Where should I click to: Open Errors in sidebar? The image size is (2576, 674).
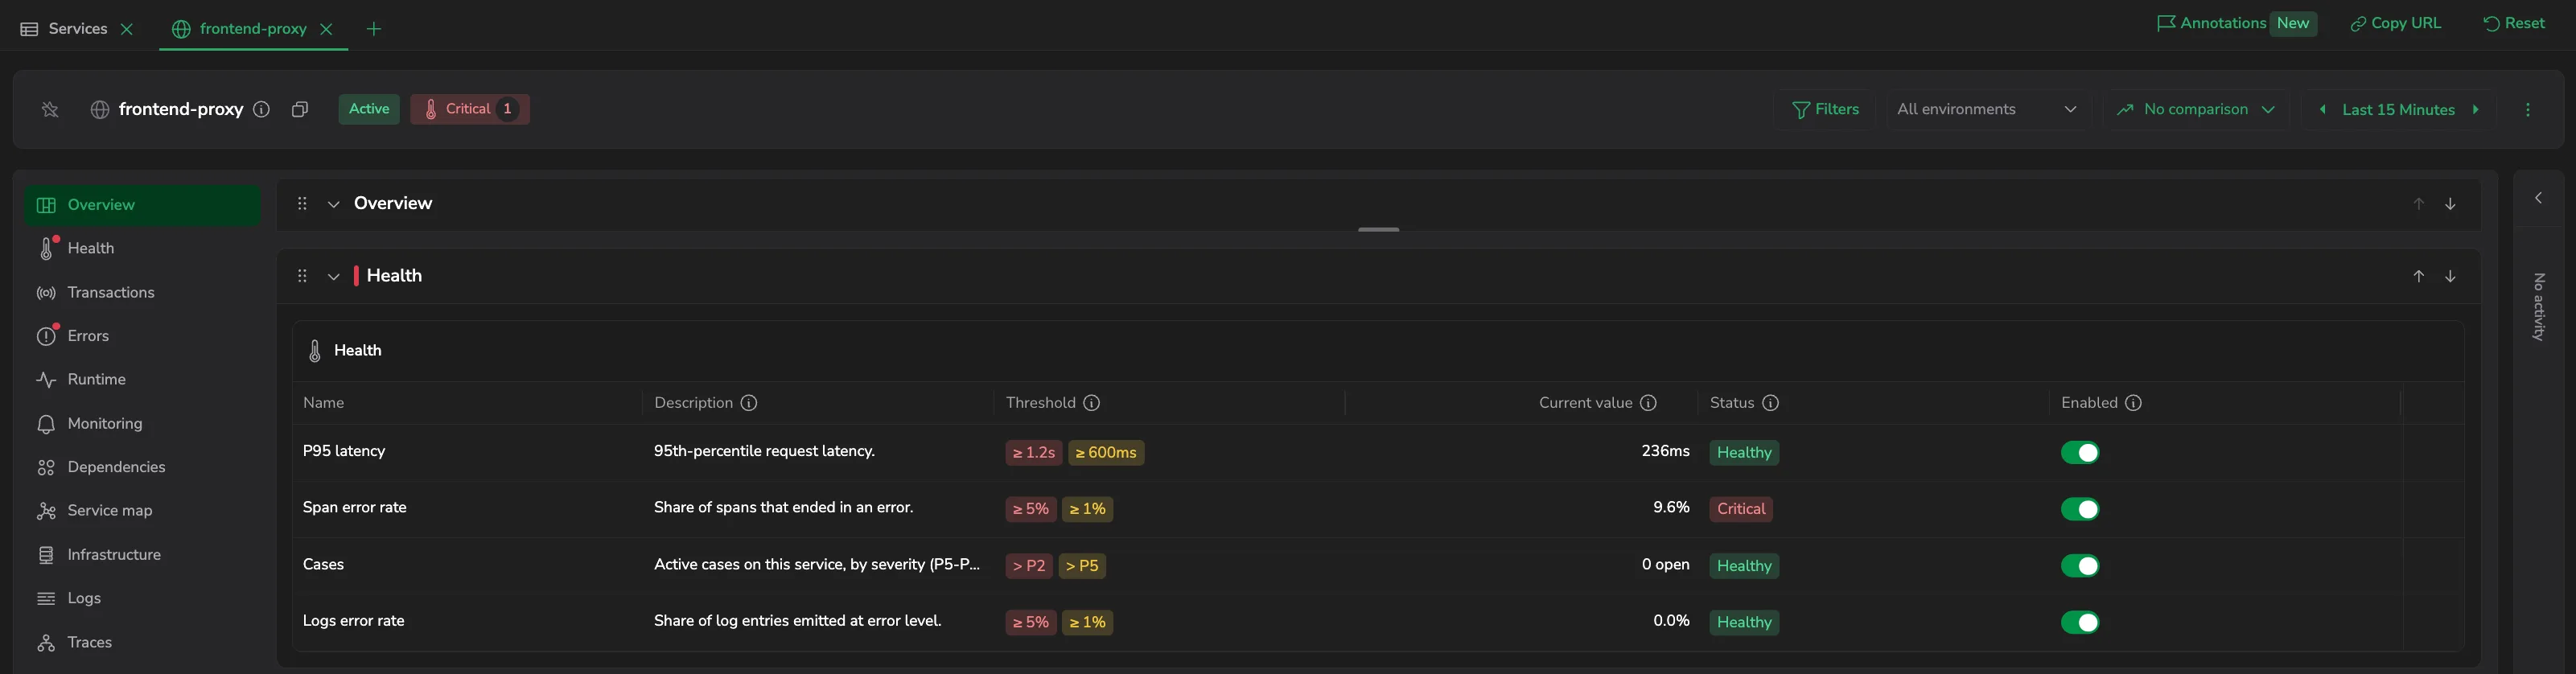point(142,336)
